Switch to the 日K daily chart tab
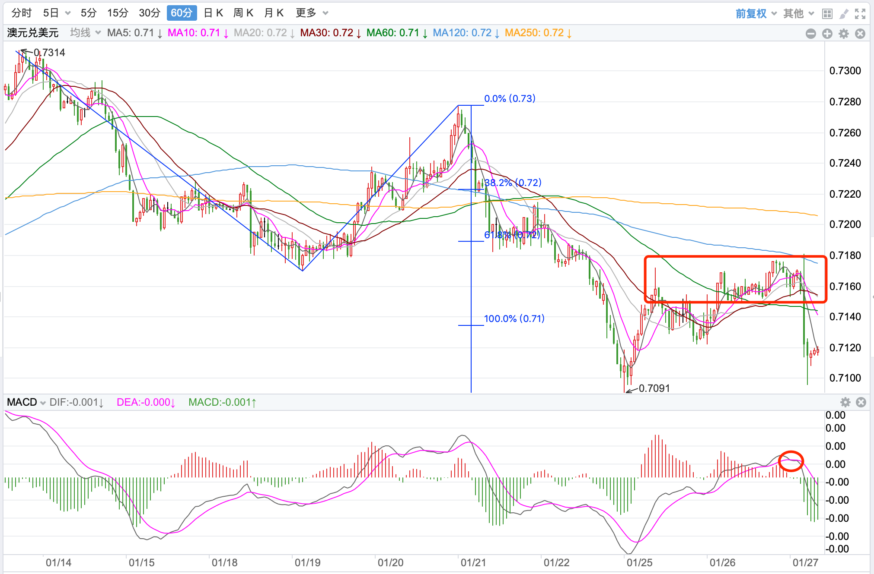The image size is (874, 574). click(213, 13)
